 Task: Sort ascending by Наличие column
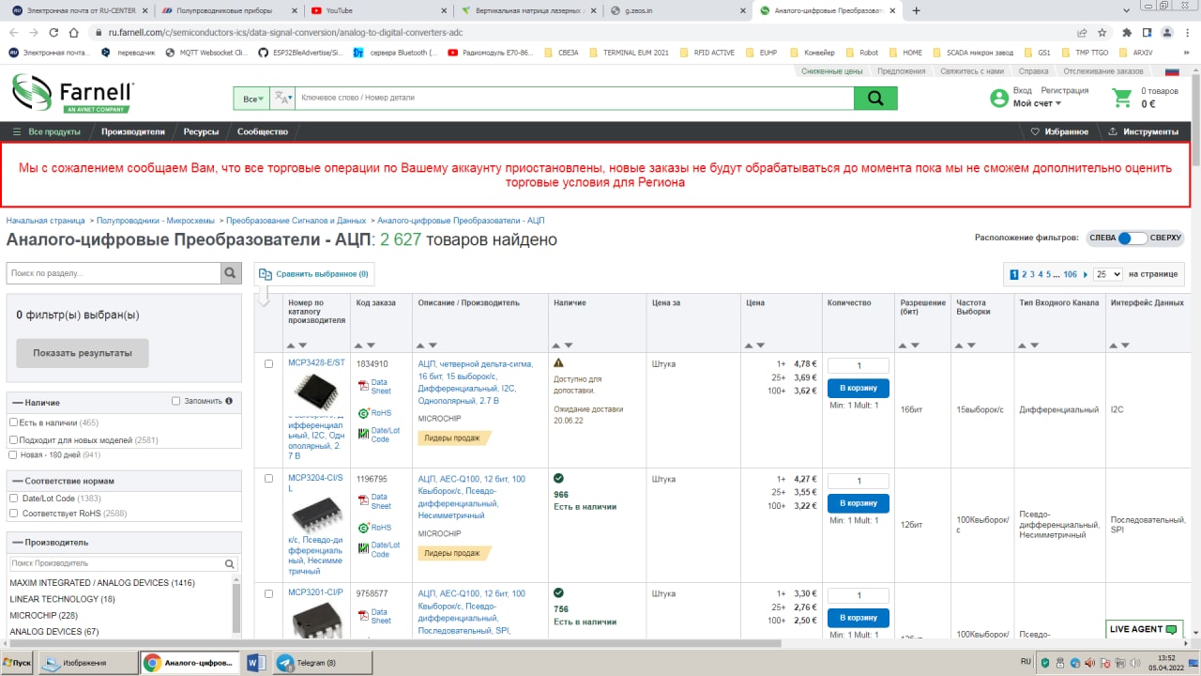pos(557,345)
